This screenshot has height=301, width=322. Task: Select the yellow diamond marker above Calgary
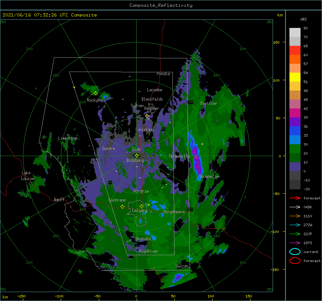pos(141,206)
